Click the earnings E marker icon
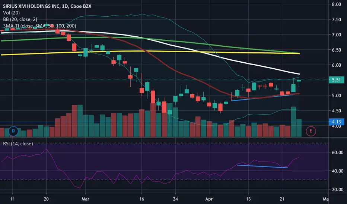Screen dimensions: 347x204 (311, 131)
